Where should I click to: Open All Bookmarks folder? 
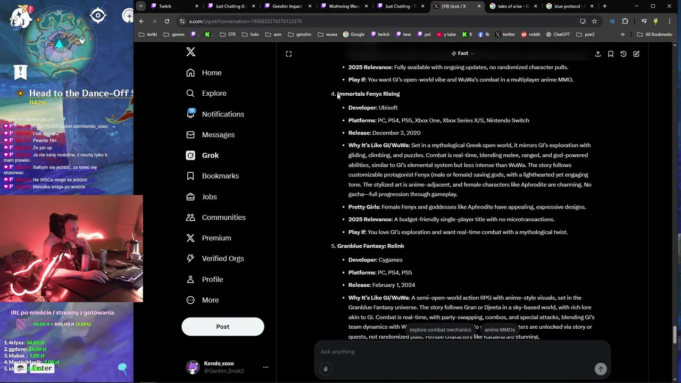(x=654, y=35)
